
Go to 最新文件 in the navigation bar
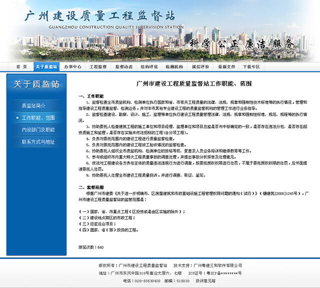coord(226,66)
